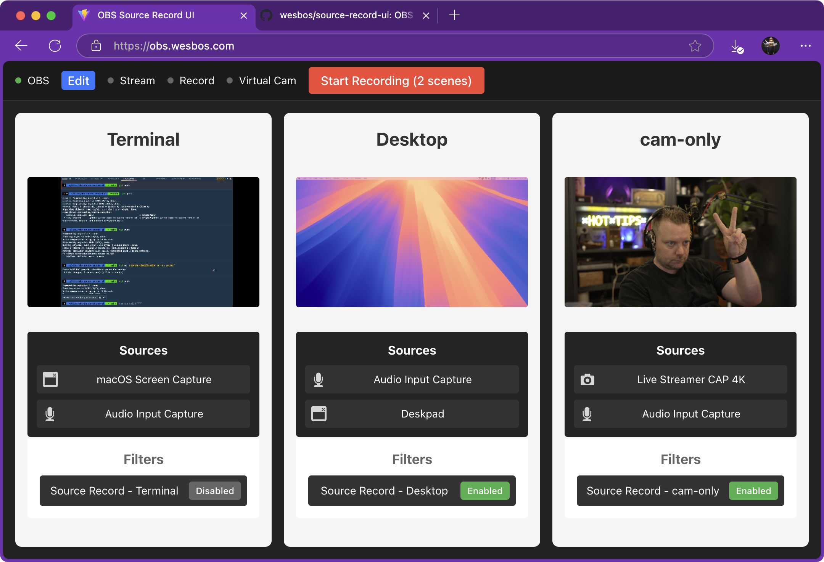Click the microphone icon in cam-only sources
This screenshot has height=562, width=824.
coord(588,414)
